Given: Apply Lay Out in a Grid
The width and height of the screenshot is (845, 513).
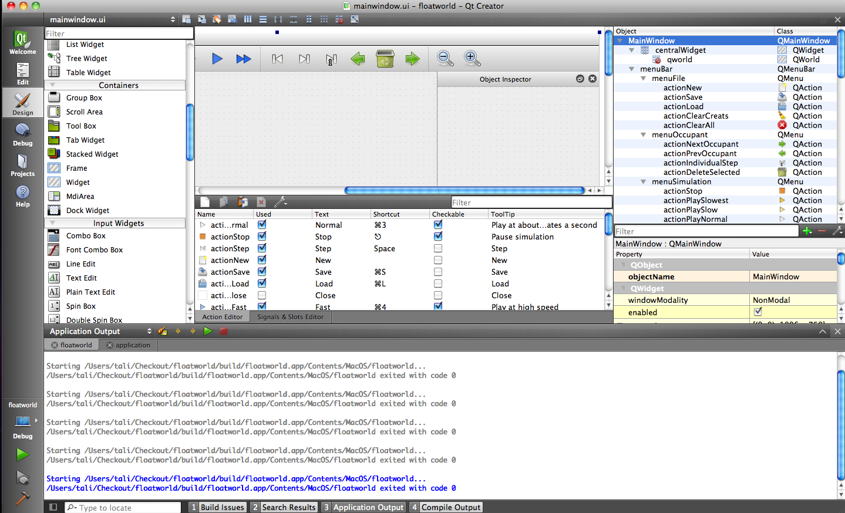Looking at the screenshot, I should [x=324, y=19].
